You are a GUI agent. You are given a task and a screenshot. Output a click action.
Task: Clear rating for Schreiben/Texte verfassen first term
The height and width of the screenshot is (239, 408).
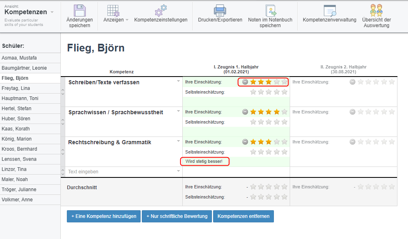(245, 82)
